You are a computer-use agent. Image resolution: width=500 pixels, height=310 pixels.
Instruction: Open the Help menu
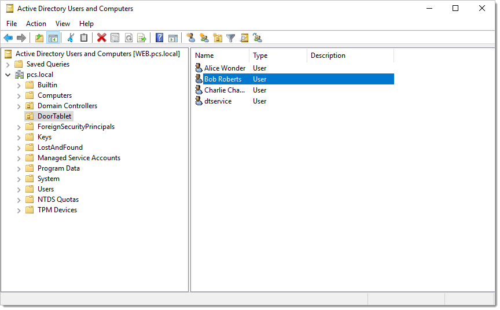pos(86,24)
